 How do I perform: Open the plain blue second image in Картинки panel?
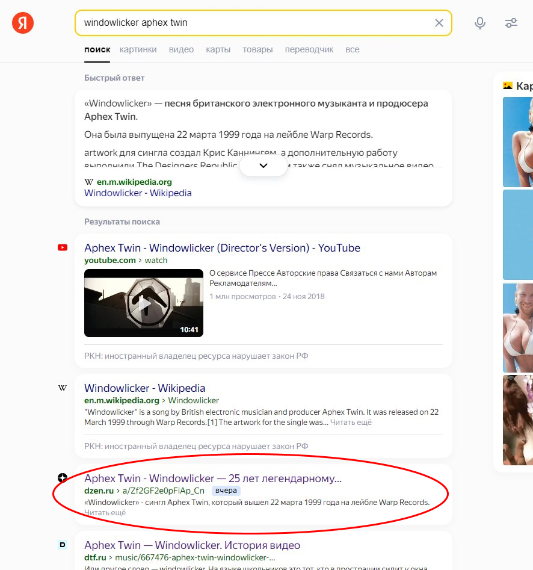[518, 235]
